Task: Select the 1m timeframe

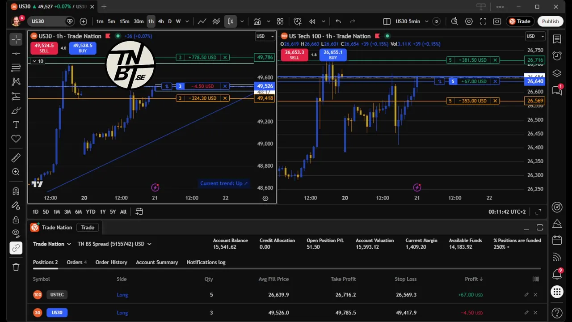Action: coord(100,21)
